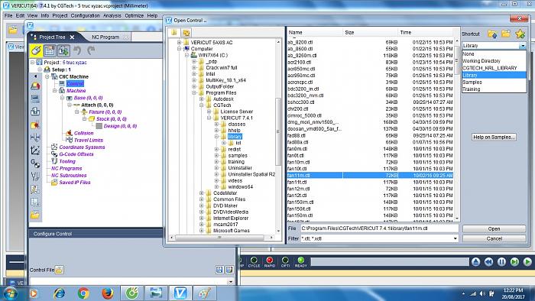Screen dimensions: 535x301
Task: Collapse the VERICUT 7.4.1 folder node
Action: (209, 118)
